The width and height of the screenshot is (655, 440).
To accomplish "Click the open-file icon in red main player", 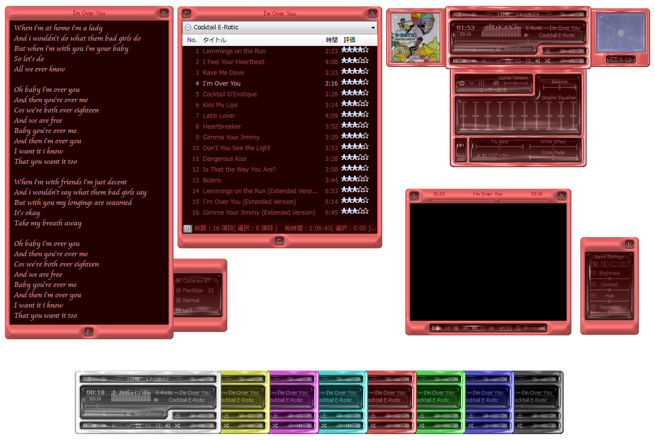I will pos(508,61).
